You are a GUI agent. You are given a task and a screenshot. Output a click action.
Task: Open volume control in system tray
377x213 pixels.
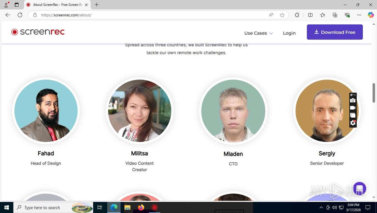tap(335, 207)
